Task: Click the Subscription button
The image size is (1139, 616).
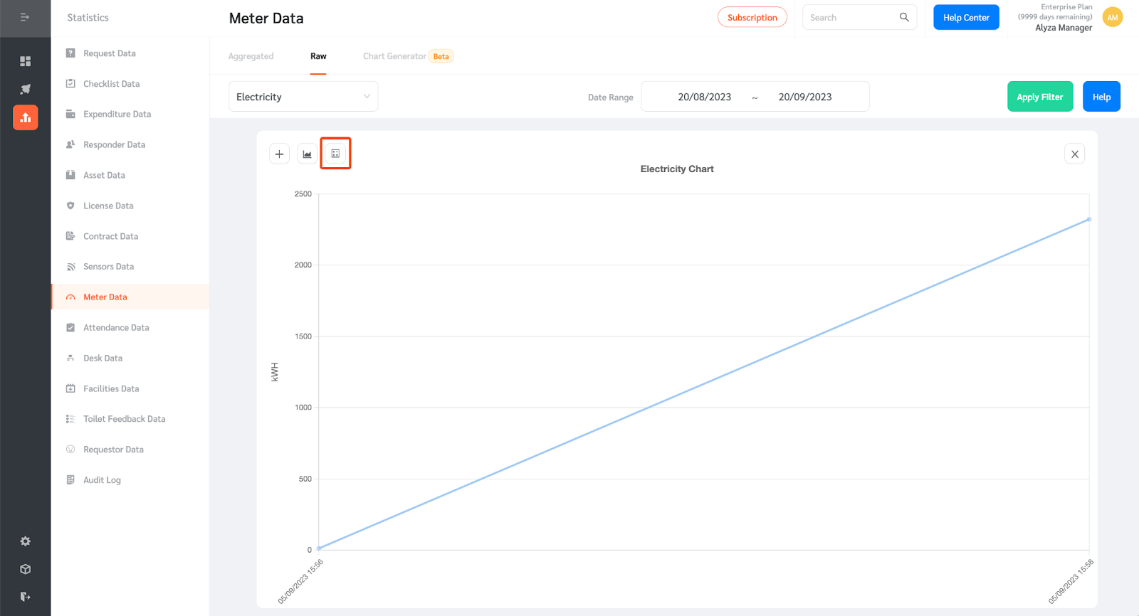Action: (x=752, y=17)
